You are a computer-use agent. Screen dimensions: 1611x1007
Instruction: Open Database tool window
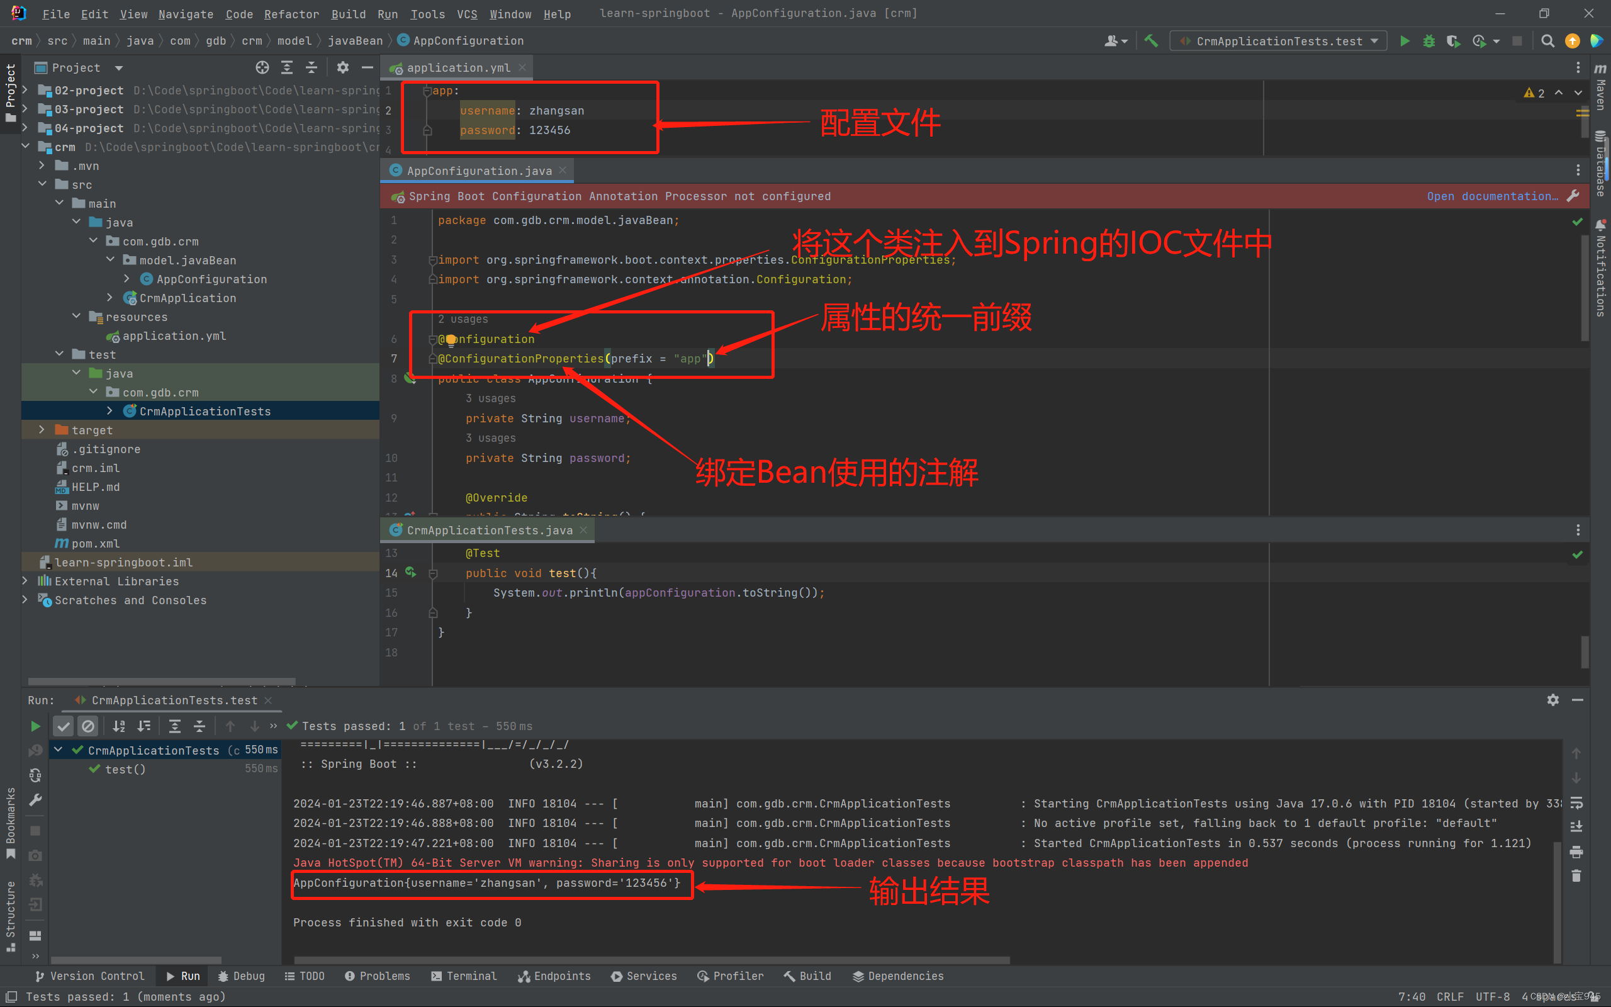coord(1600,163)
